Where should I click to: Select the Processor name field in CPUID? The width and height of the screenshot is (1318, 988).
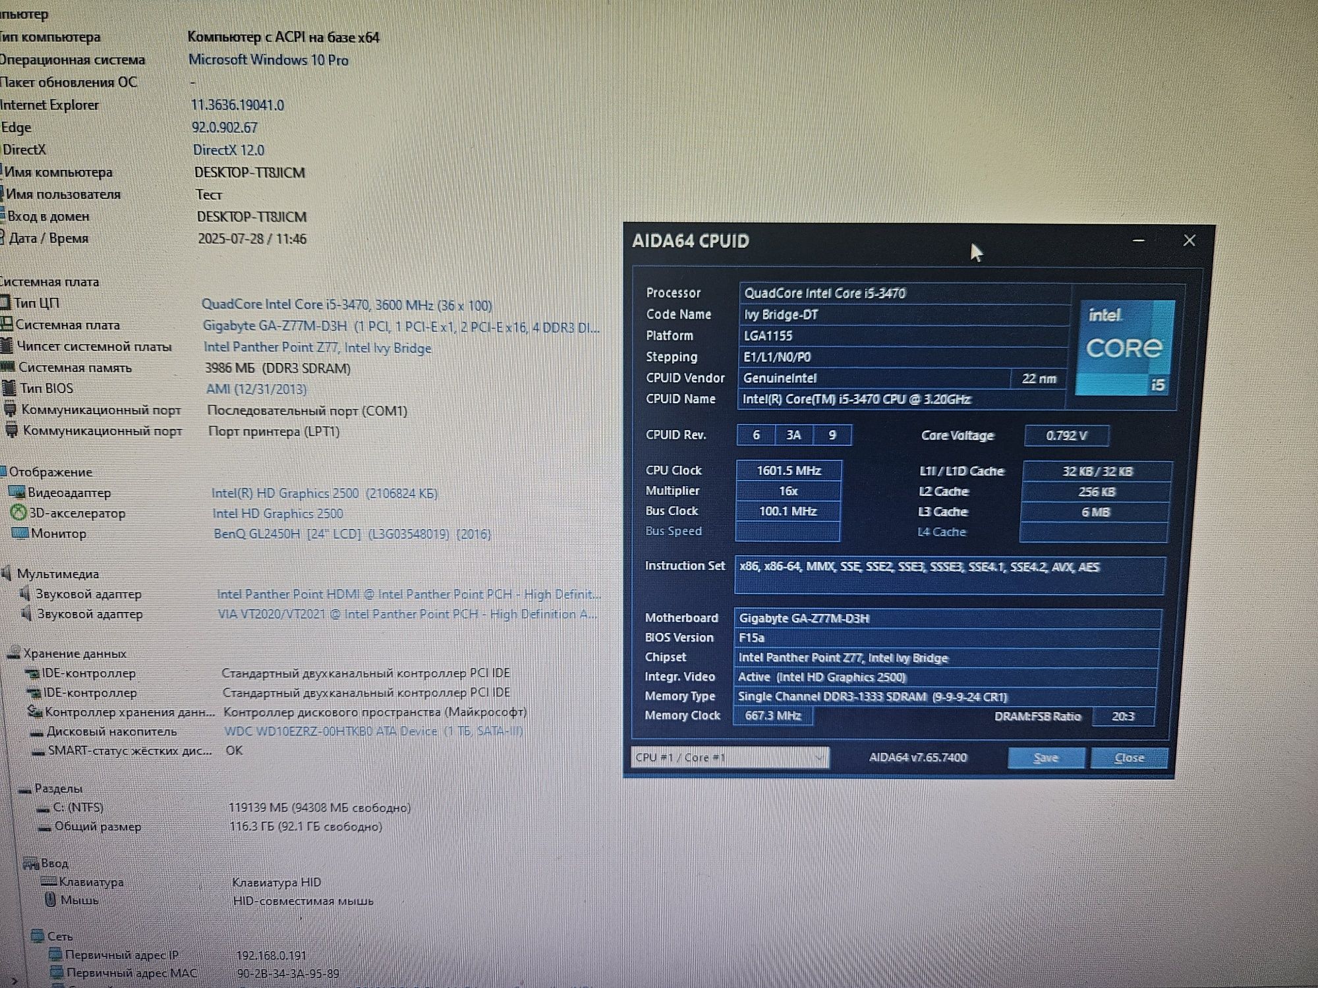(x=904, y=293)
